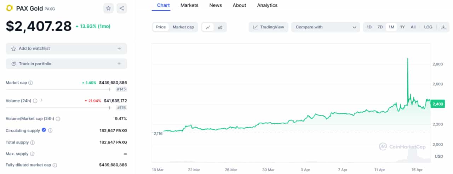Open Fully diluted market cap info icon

tap(55, 165)
